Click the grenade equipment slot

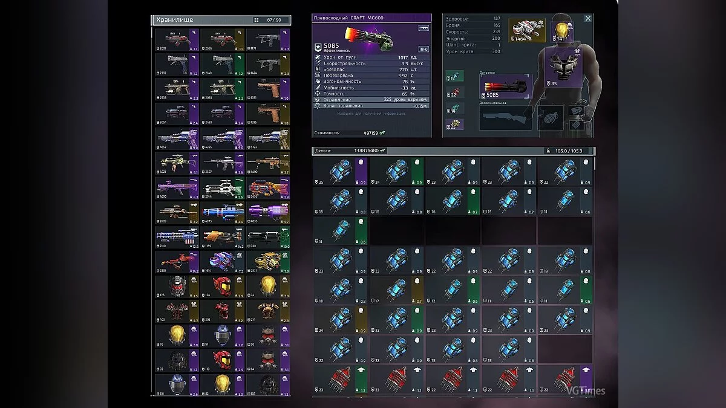[551, 117]
